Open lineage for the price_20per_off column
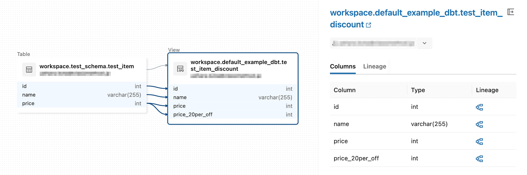This screenshot has height=175, width=527. (x=480, y=158)
